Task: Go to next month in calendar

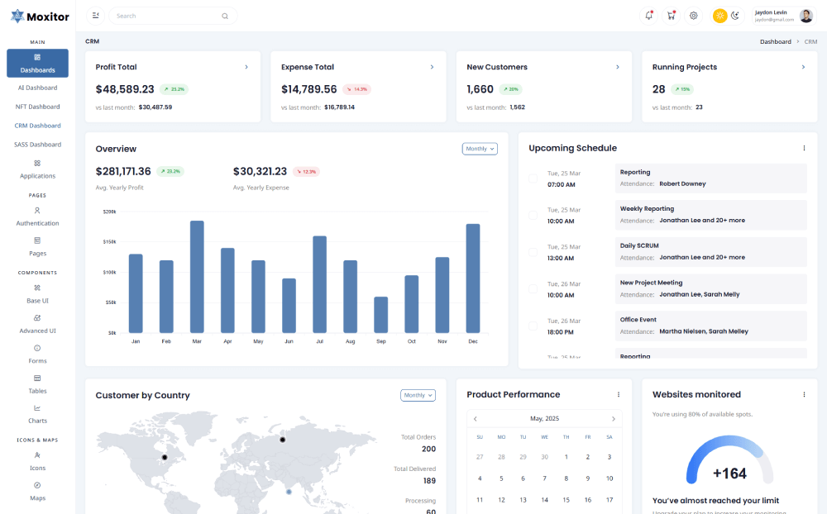Action: click(x=613, y=419)
